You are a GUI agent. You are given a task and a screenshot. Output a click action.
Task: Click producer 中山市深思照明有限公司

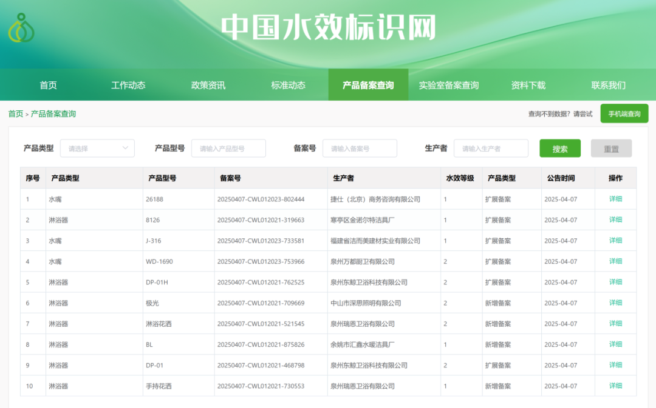(366, 303)
